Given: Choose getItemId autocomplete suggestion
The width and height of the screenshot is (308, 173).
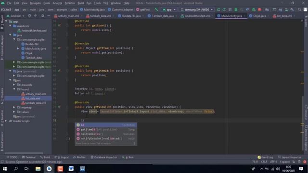Looking at the screenshot, I should click(106, 129).
